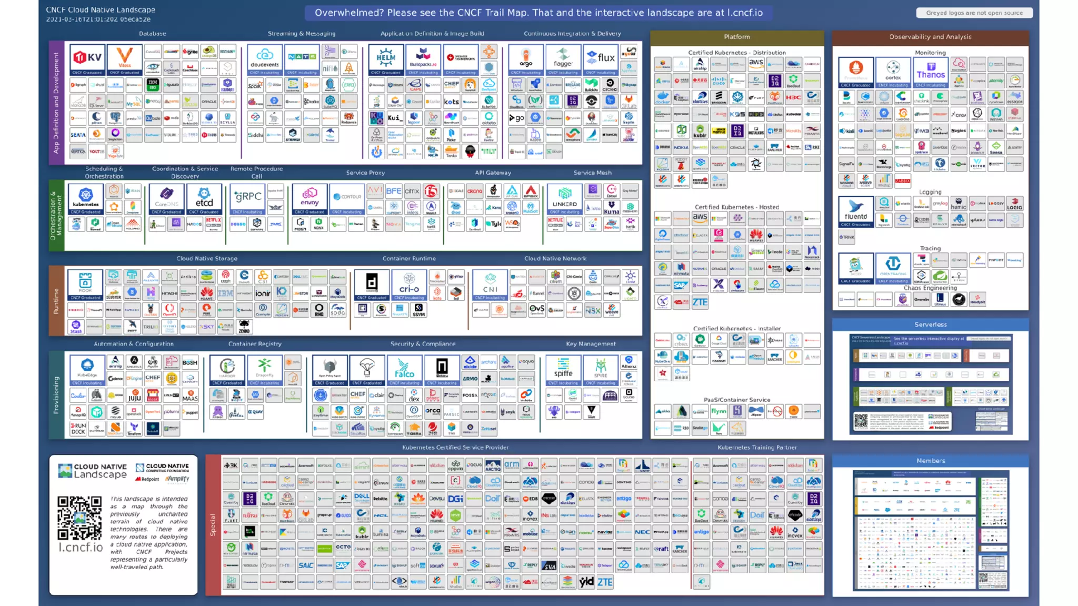
Task: Open the Falco security logo
Action: (404, 369)
